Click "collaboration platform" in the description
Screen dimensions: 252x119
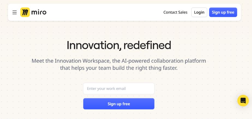click(179, 61)
